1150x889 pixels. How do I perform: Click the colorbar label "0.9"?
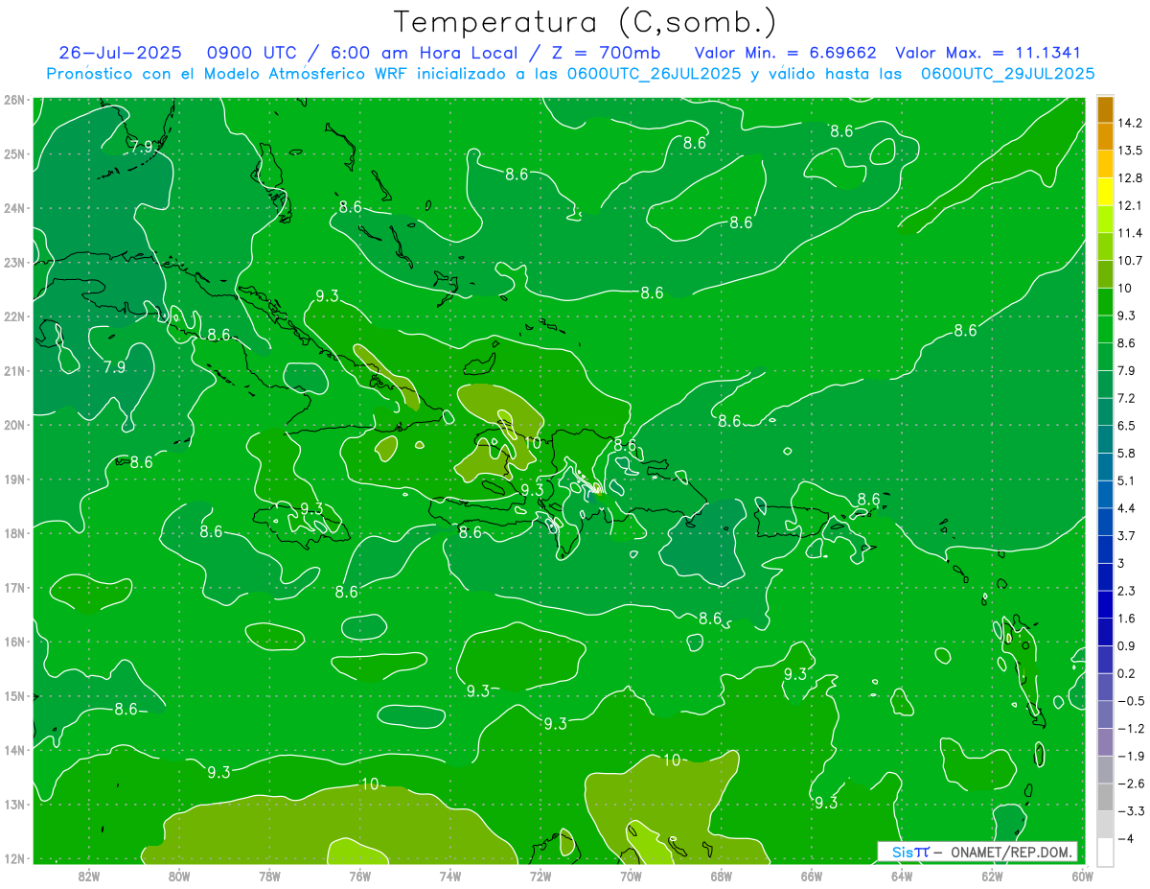(1126, 645)
